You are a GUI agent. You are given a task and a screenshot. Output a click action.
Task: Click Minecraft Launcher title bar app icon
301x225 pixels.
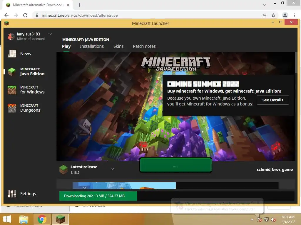(x=6, y=23)
